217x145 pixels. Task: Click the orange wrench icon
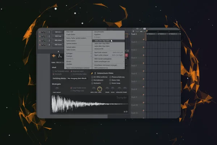(92, 73)
